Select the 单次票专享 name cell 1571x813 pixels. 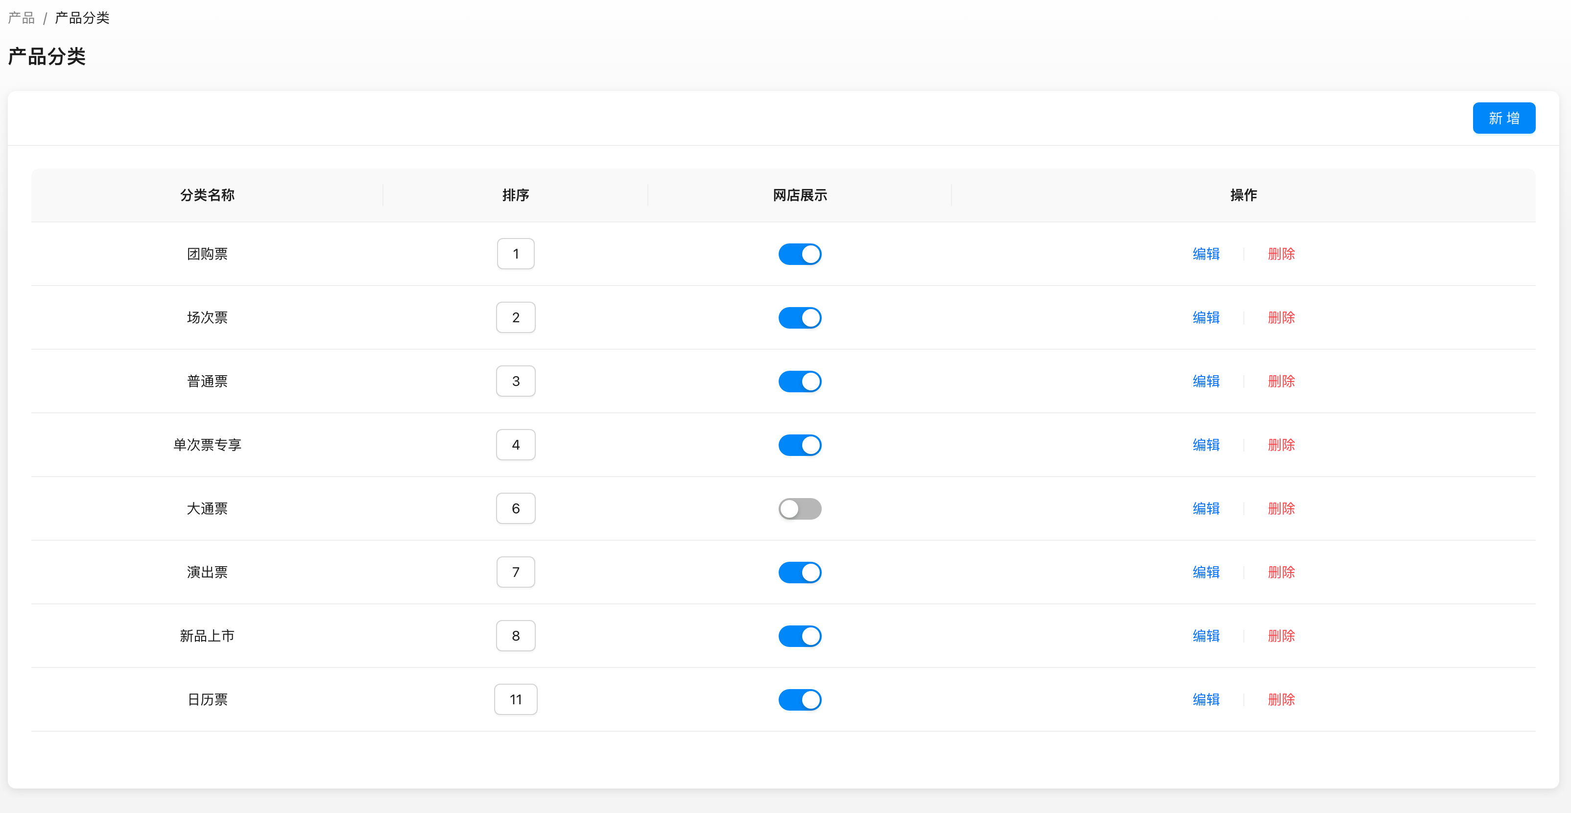pos(207,445)
